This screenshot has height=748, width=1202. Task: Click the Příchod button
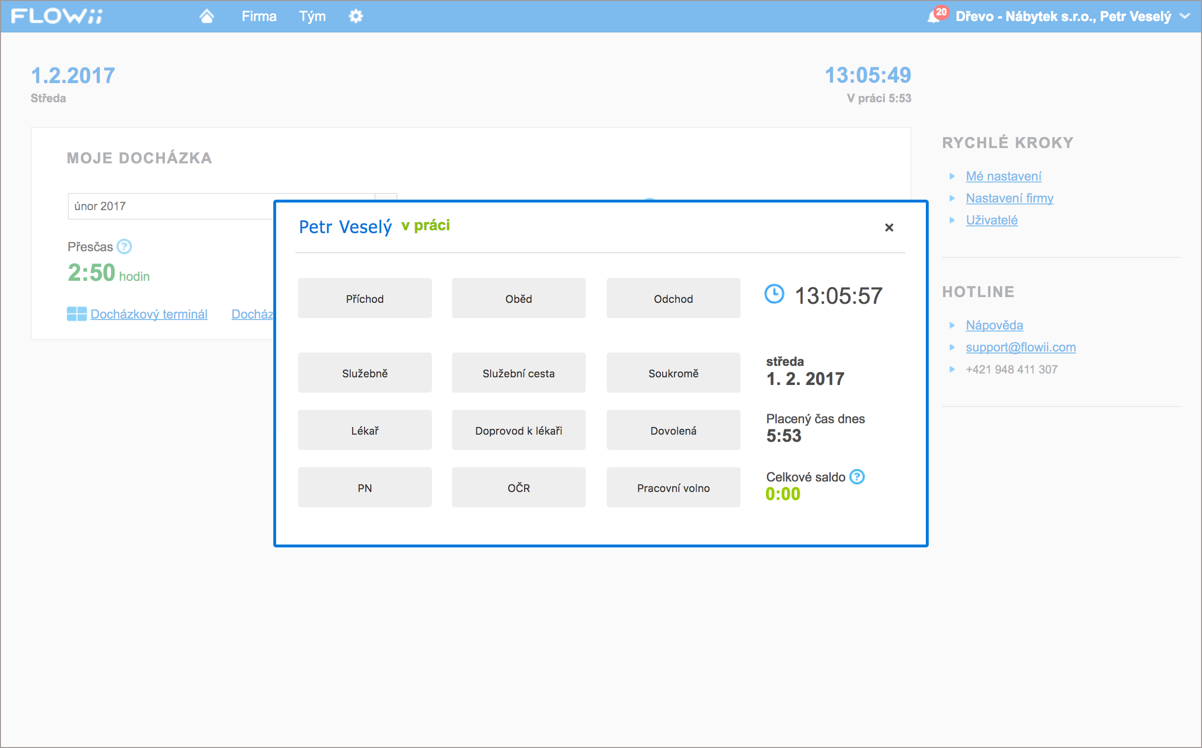coord(365,299)
